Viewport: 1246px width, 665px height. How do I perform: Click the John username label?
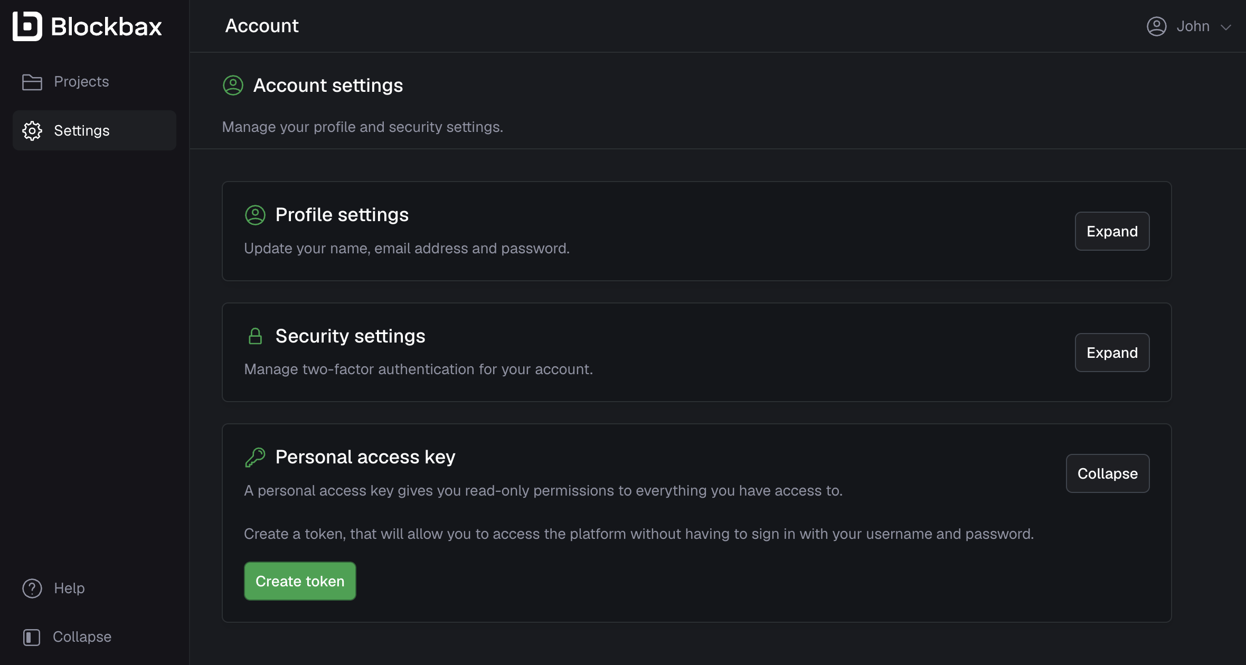click(1193, 26)
